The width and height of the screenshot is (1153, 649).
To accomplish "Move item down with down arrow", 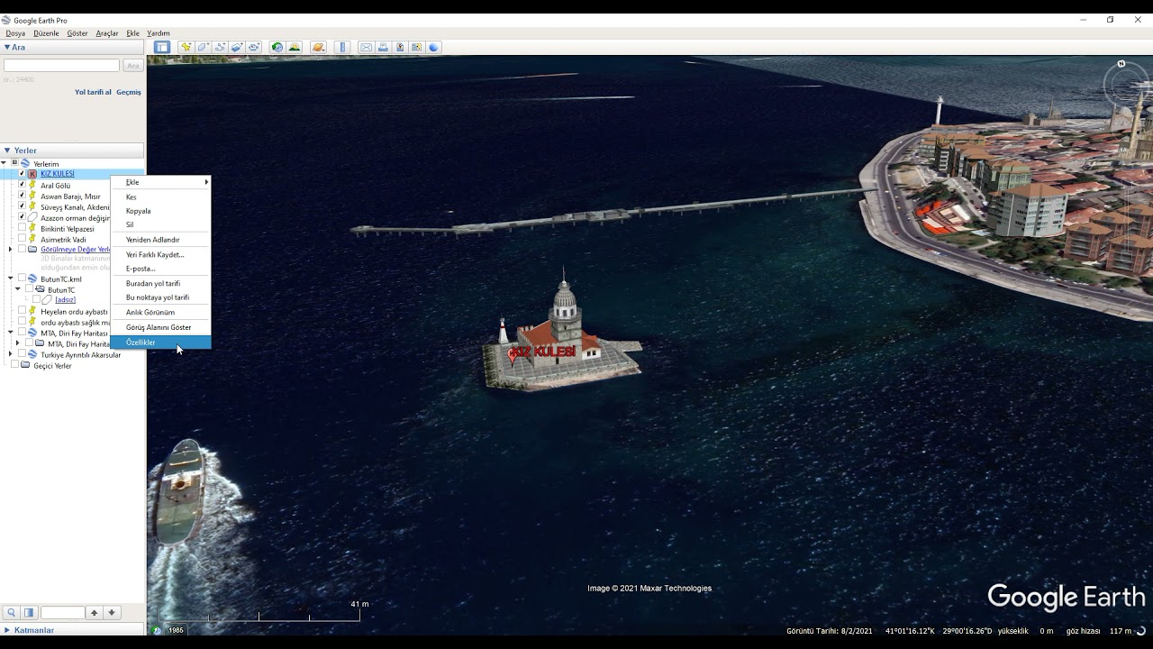I will click(112, 613).
